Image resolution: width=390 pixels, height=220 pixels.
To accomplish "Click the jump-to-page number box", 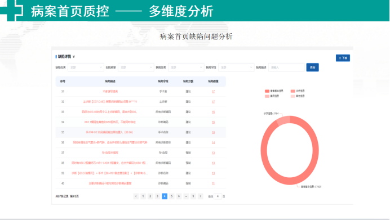I will 218,196.
